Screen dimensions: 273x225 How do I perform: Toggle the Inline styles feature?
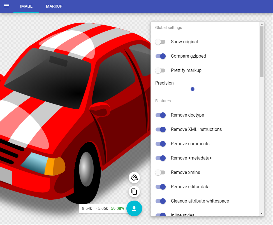point(160,215)
